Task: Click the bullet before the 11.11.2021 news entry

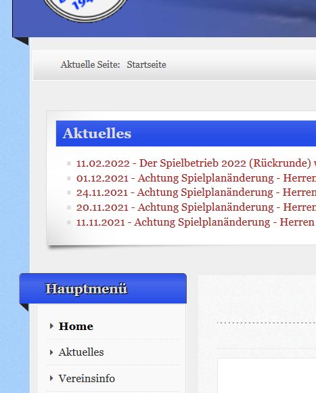Action: tap(69, 222)
